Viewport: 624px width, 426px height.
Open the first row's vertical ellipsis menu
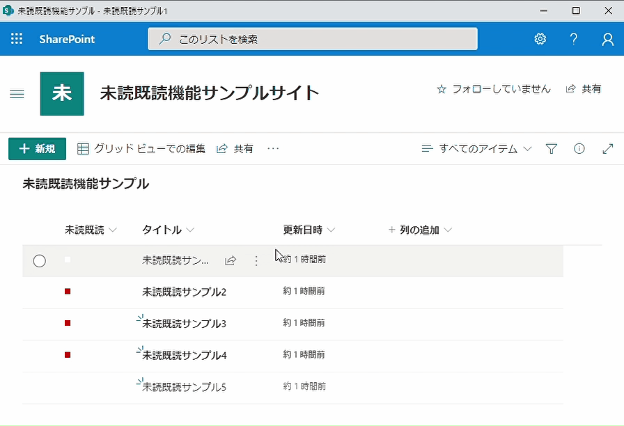(x=256, y=260)
